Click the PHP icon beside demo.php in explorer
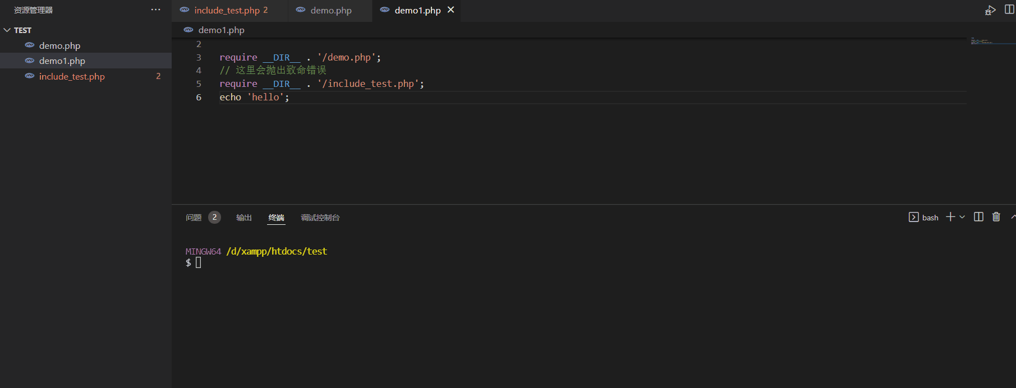This screenshot has height=388, width=1016. pyautogui.click(x=30, y=45)
